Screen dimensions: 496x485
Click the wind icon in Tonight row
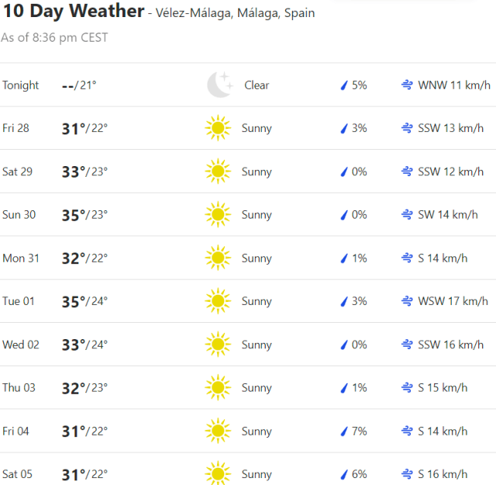407,85
